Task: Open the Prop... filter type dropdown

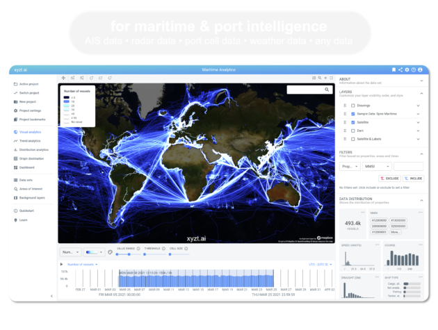Action: [350, 167]
